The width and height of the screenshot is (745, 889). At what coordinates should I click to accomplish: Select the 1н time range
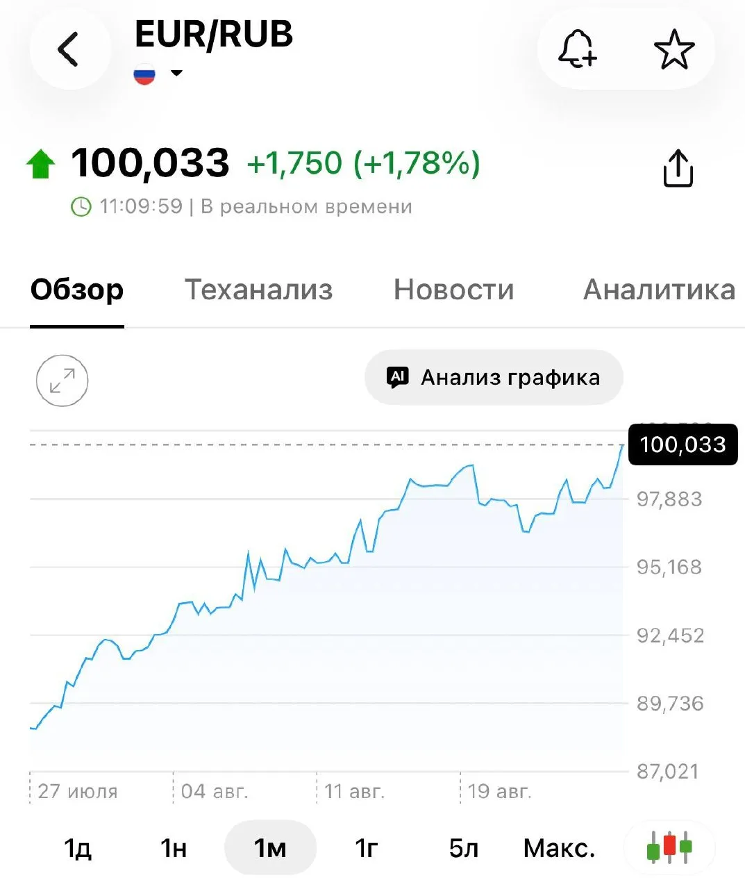[174, 847]
